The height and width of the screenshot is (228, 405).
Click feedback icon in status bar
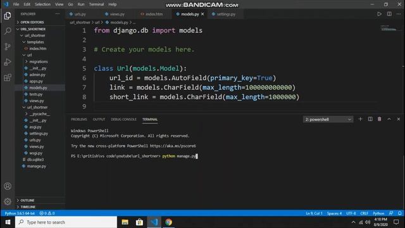391,213
